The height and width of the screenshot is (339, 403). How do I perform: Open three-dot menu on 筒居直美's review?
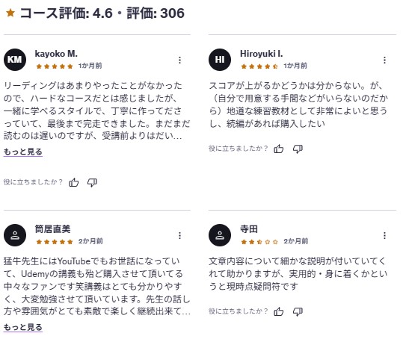[x=179, y=235]
